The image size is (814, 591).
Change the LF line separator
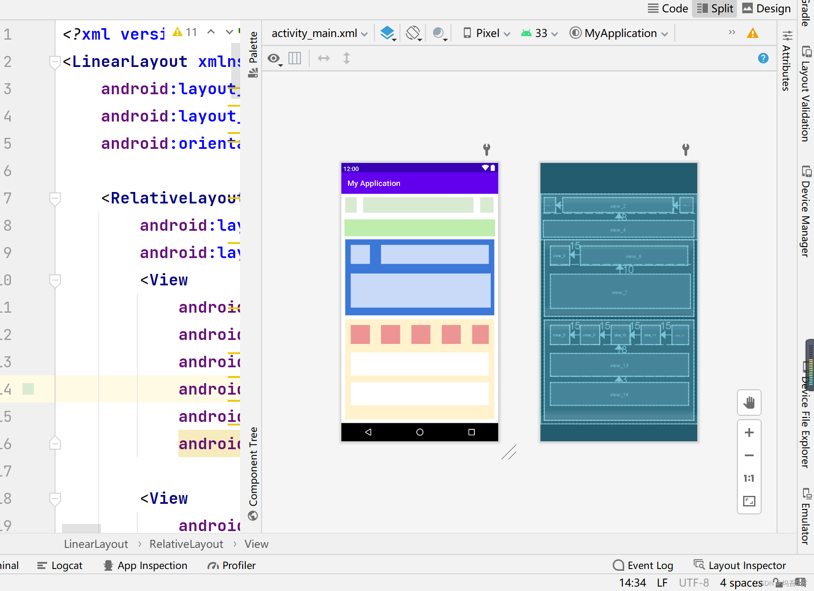[x=662, y=583]
